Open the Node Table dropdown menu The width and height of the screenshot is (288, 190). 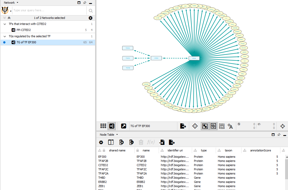[x=117, y=135]
